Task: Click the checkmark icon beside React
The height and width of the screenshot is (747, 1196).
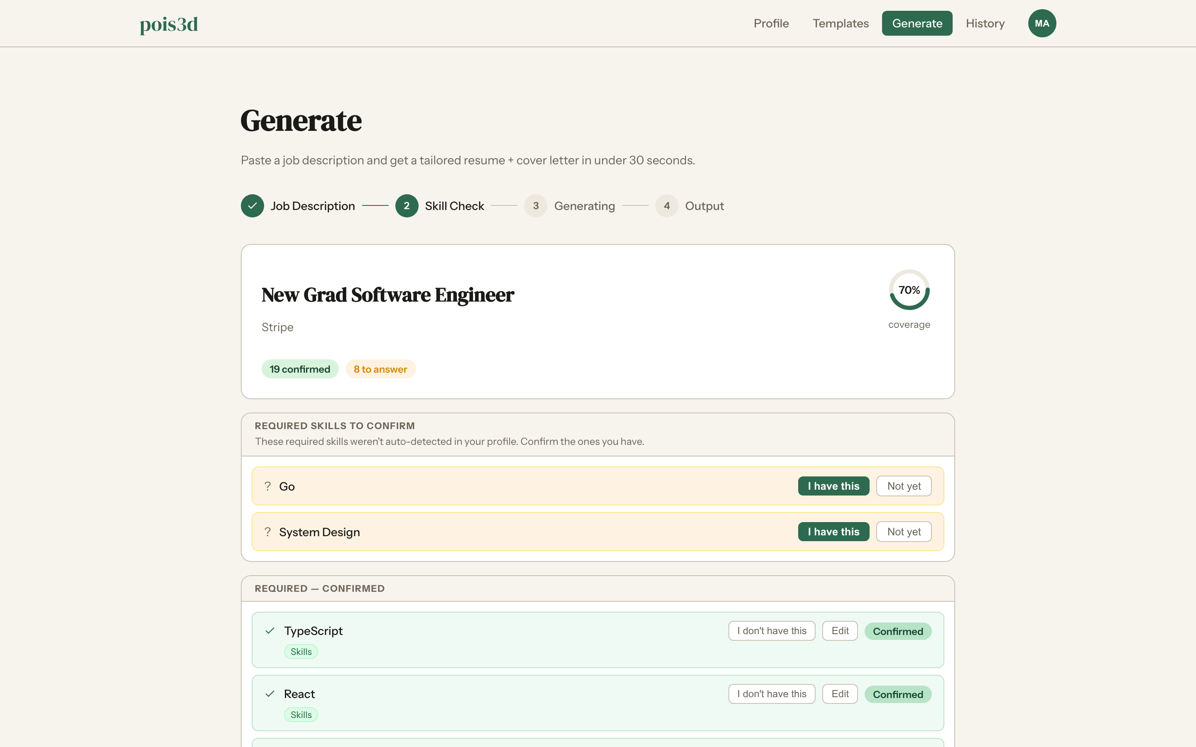Action: pyautogui.click(x=270, y=693)
